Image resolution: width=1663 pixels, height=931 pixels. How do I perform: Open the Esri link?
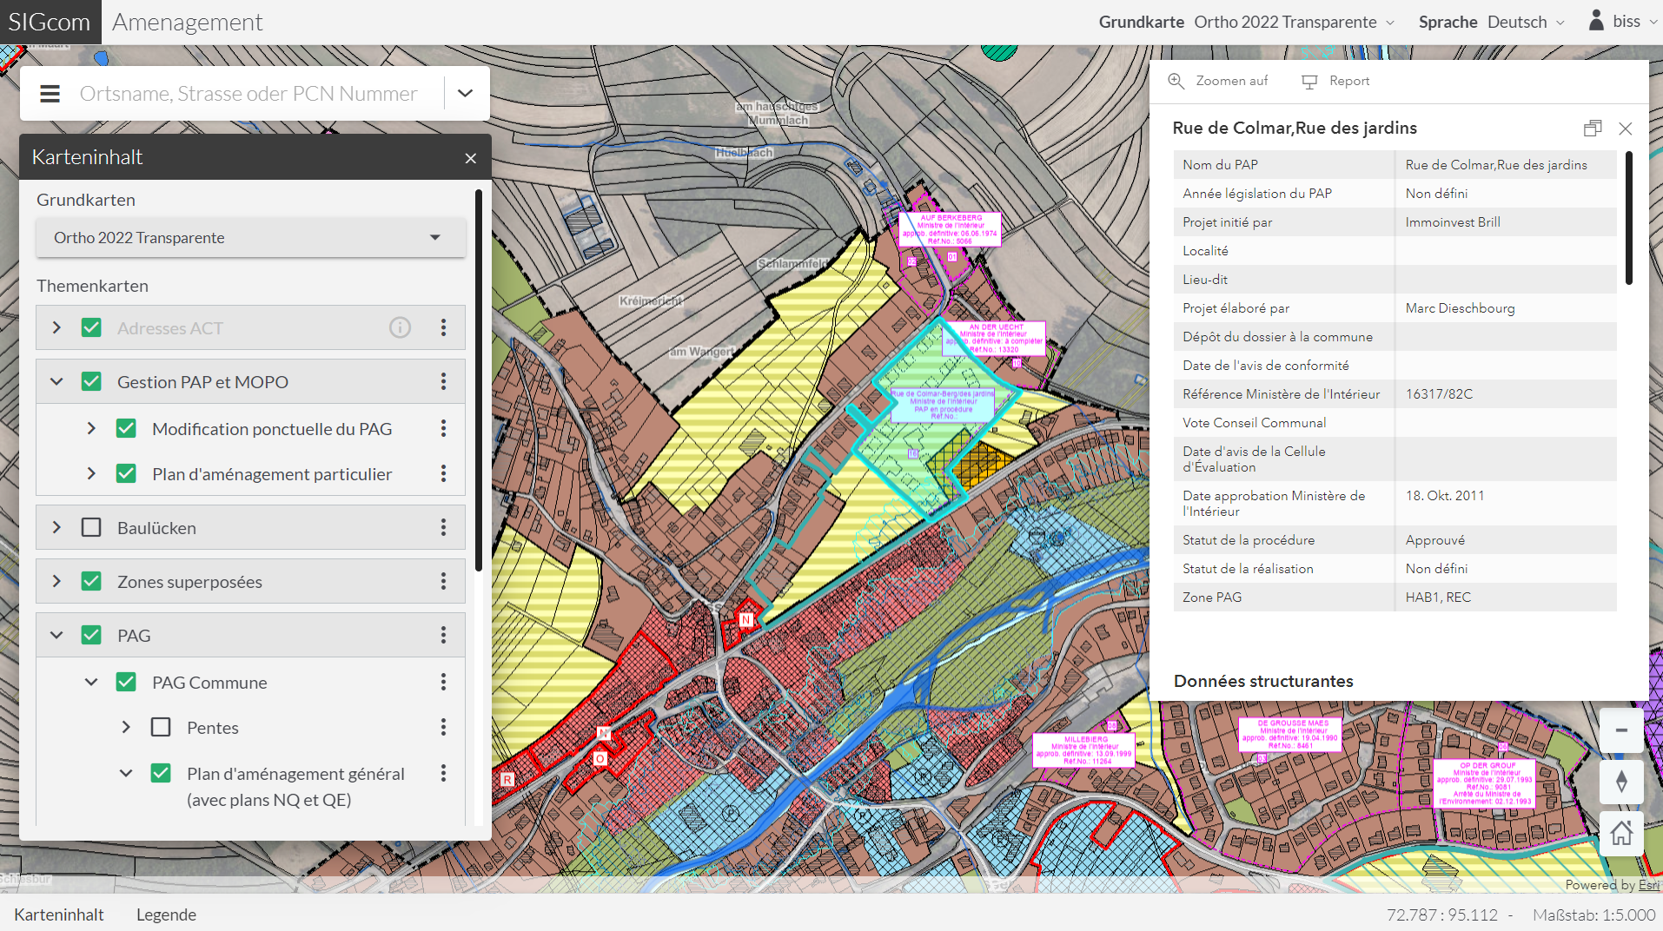click(1648, 885)
